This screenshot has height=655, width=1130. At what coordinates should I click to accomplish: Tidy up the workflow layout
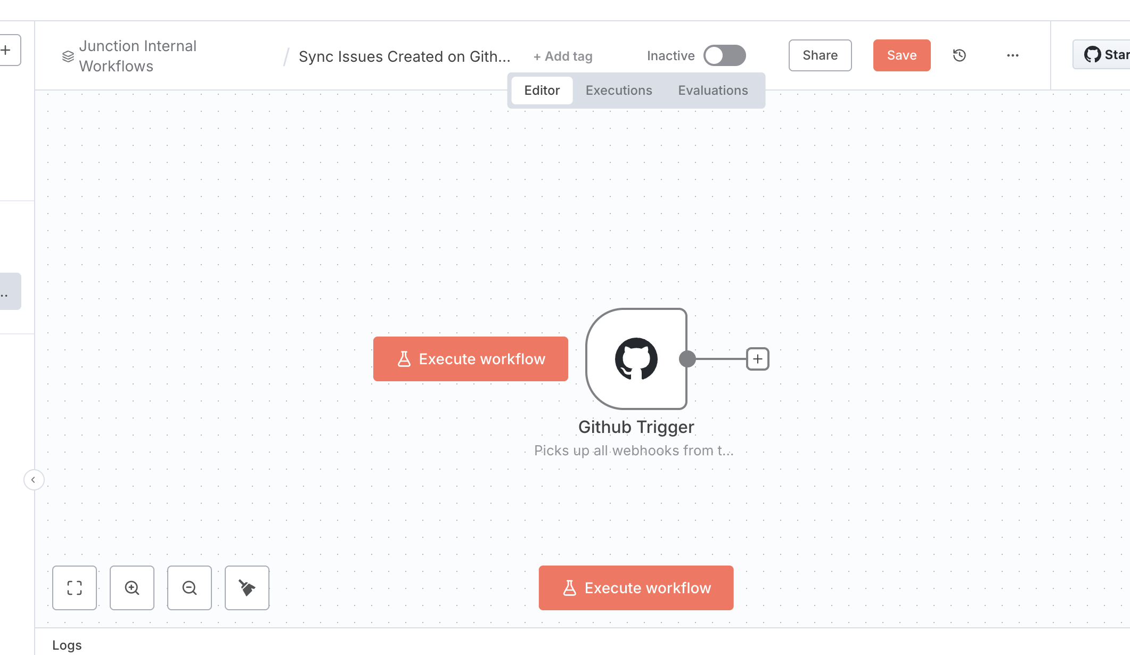point(247,588)
